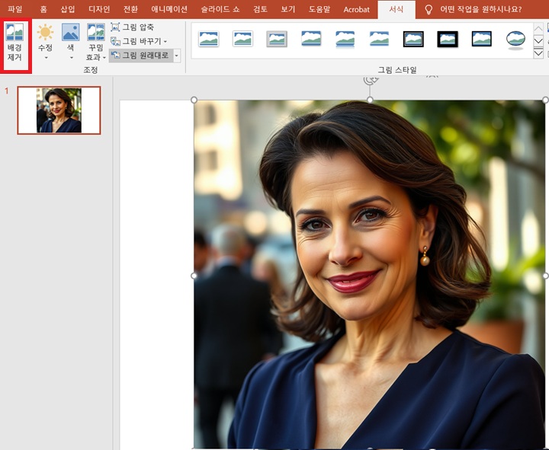The height and width of the screenshot is (450, 549).
Task: Expand the 색 dropdown arrow
Action: pyautogui.click(x=71, y=57)
